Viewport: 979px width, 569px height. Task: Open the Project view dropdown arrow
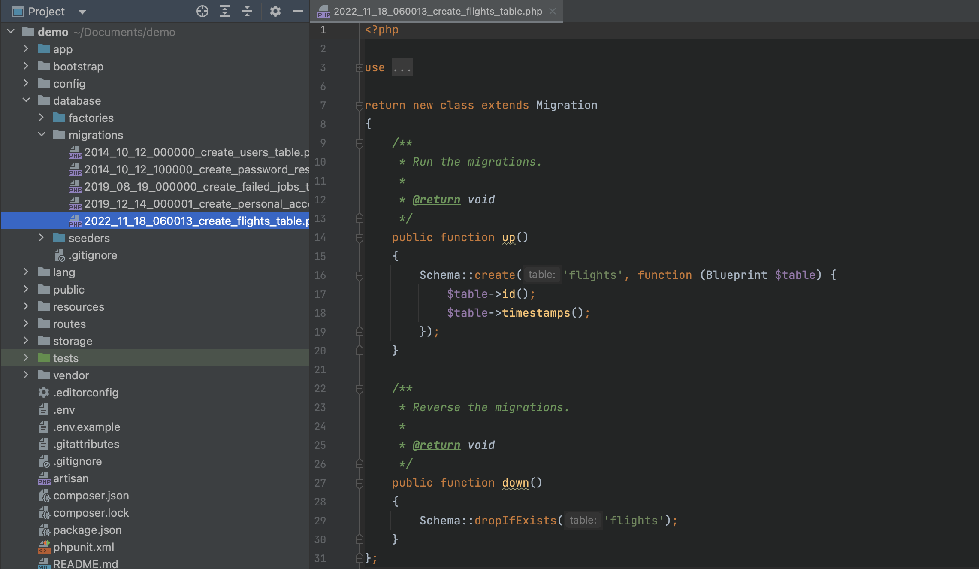click(82, 12)
